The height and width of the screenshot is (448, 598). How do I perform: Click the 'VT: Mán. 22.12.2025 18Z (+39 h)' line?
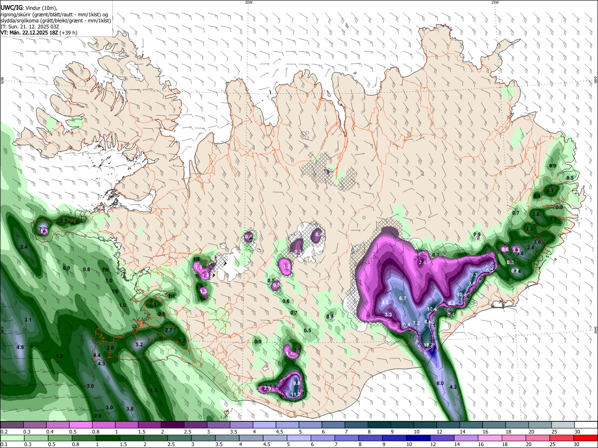[39, 33]
